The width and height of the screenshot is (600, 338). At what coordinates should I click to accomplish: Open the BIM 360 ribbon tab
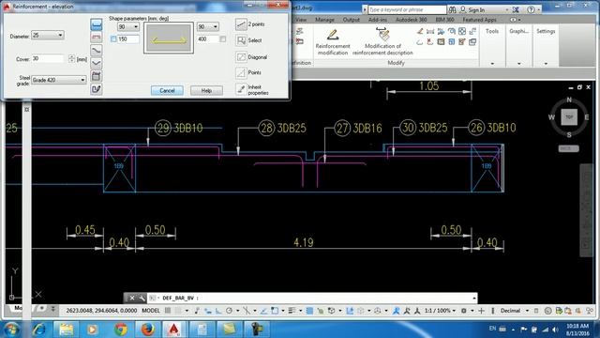click(x=444, y=20)
